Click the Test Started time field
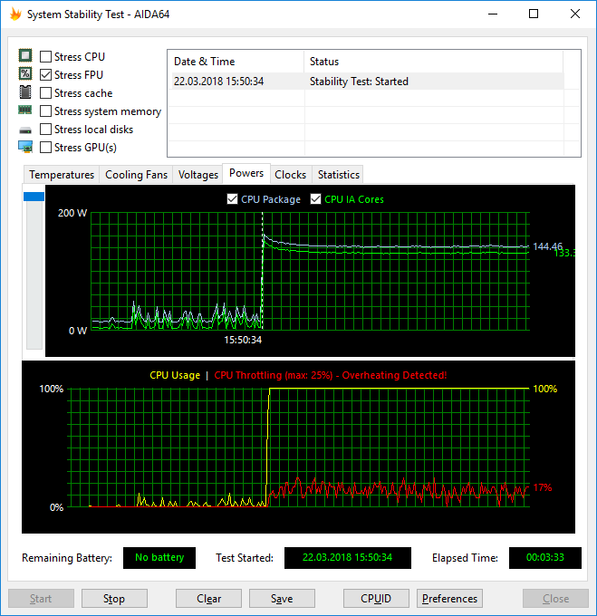The image size is (597, 616). [348, 557]
